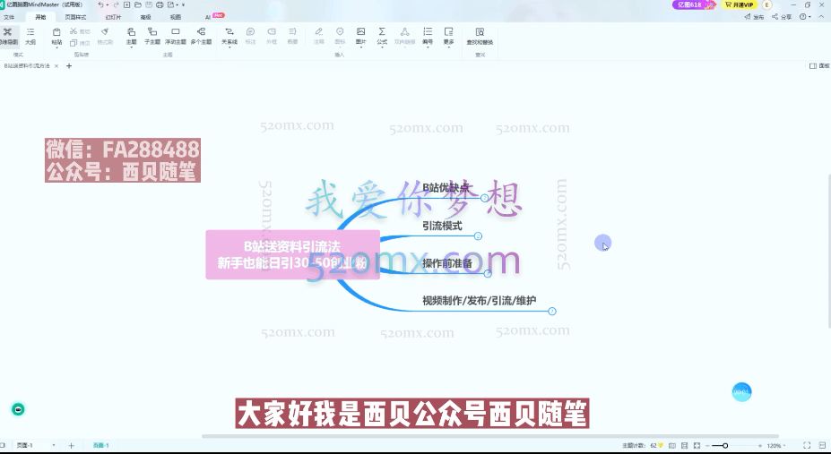Select the 视图 ribbon tab

(176, 17)
